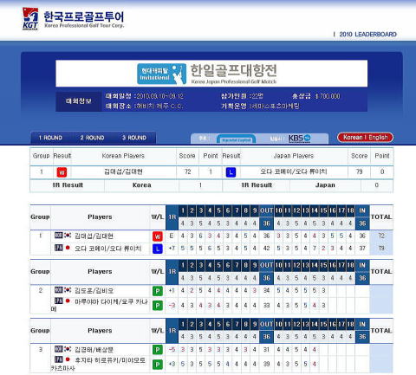
Task: Click the Korean flag in group 1 row
Action: click(x=68, y=235)
